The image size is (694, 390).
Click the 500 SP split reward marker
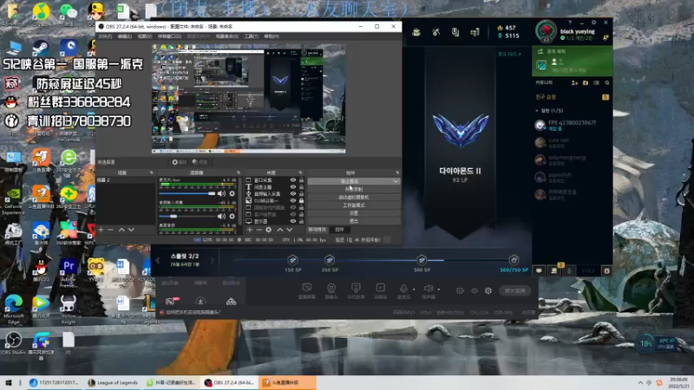(422, 260)
